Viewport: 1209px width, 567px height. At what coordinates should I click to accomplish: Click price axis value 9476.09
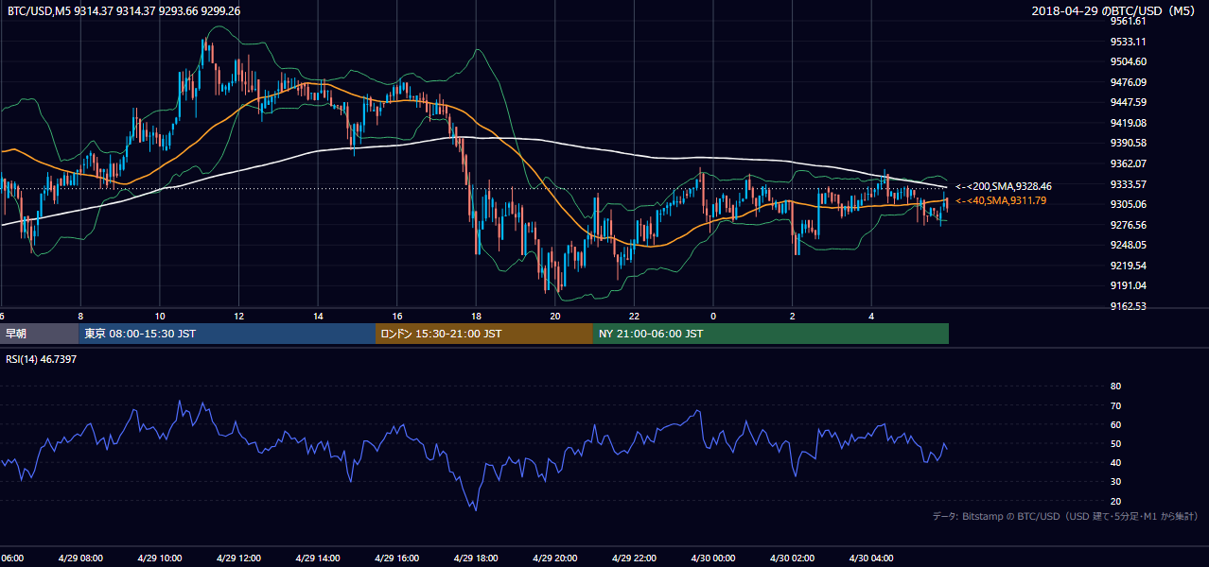(1129, 82)
